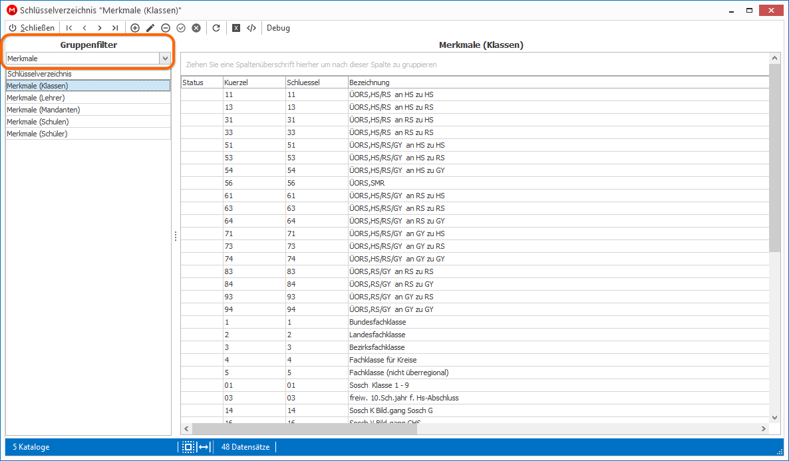The image size is (789, 461).
Task: Click the row ÜORS,RS/GY an RS zu RS
Action: [x=475, y=271]
